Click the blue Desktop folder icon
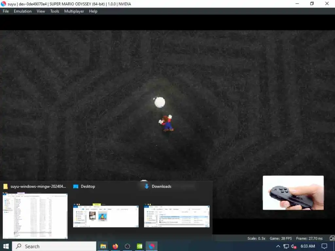The width and height of the screenshot is (335, 251). pyautogui.click(x=76, y=187)
